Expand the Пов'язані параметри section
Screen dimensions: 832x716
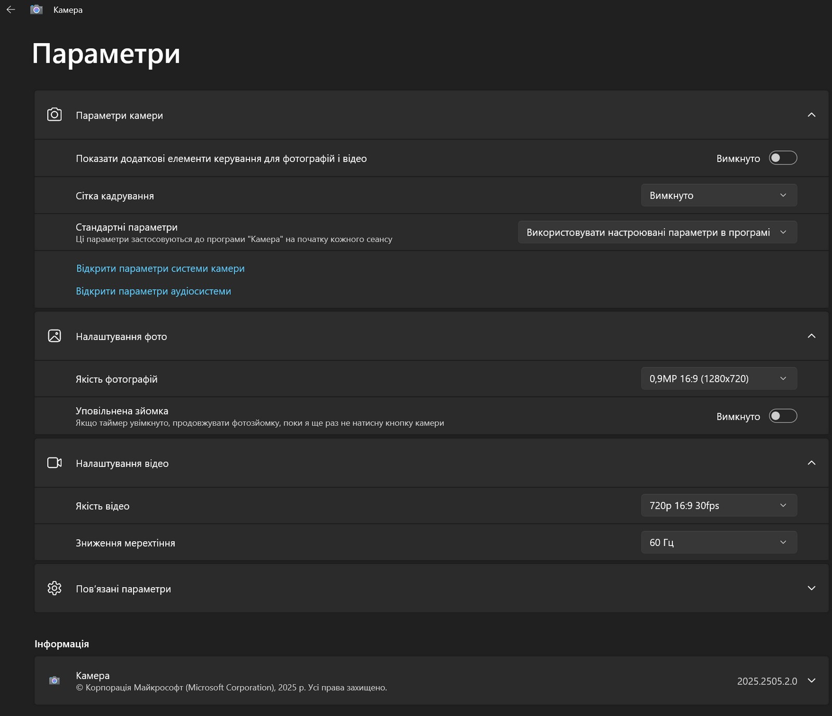[811, 588]
